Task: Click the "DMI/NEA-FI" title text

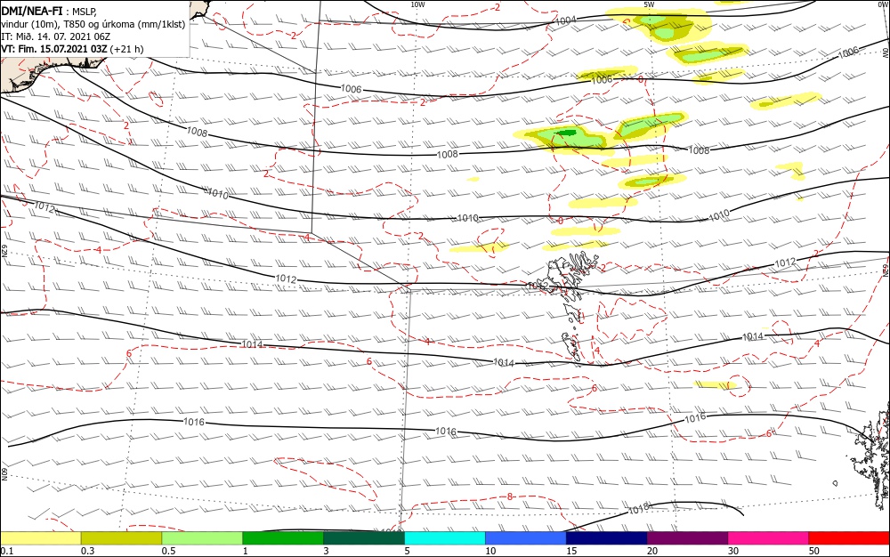Action: click(32, 12)
